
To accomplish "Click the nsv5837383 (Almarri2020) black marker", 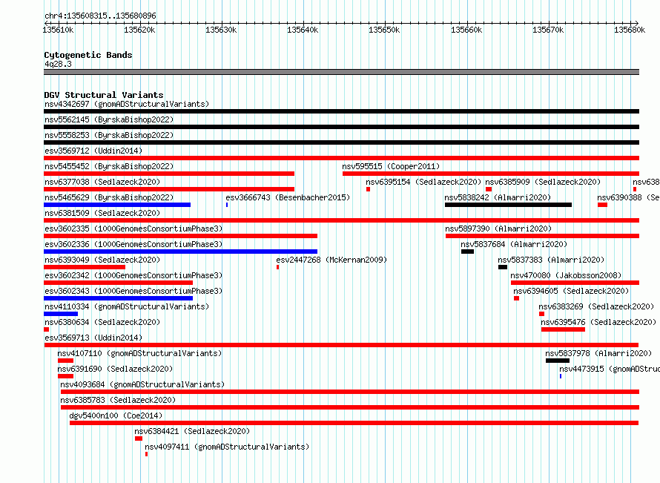I will (503, 267).
